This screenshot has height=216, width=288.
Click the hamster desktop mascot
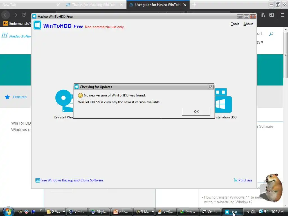273,188
